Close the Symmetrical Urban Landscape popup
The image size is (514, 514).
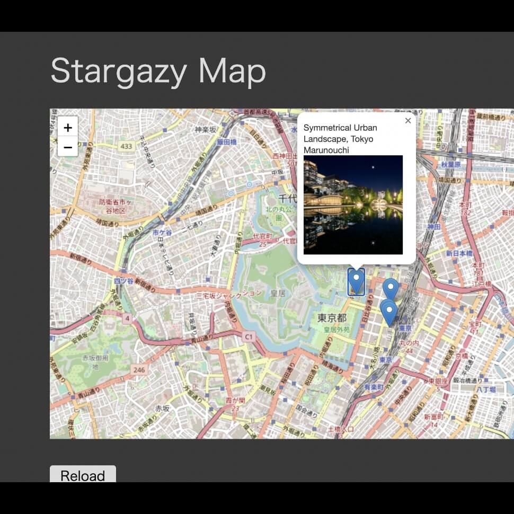tap(407, 121)
